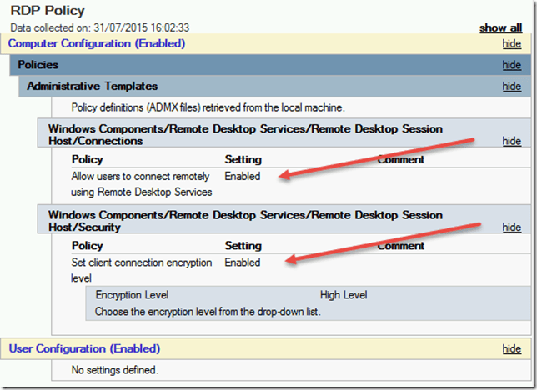
Task: Click hide beside Administrative Templates
Action: pyautogui.click(x=511, y=86)
